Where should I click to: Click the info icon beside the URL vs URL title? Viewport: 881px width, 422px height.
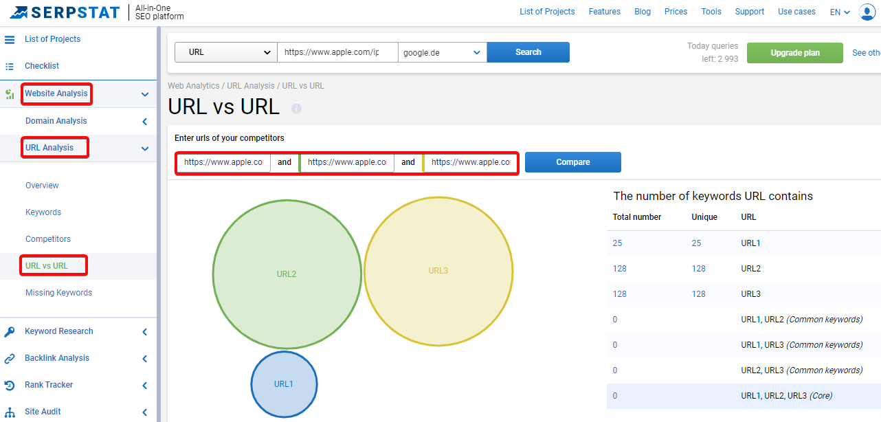pos(296,109)
